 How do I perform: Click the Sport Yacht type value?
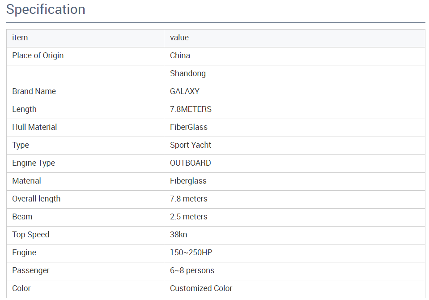click(191, 145)
